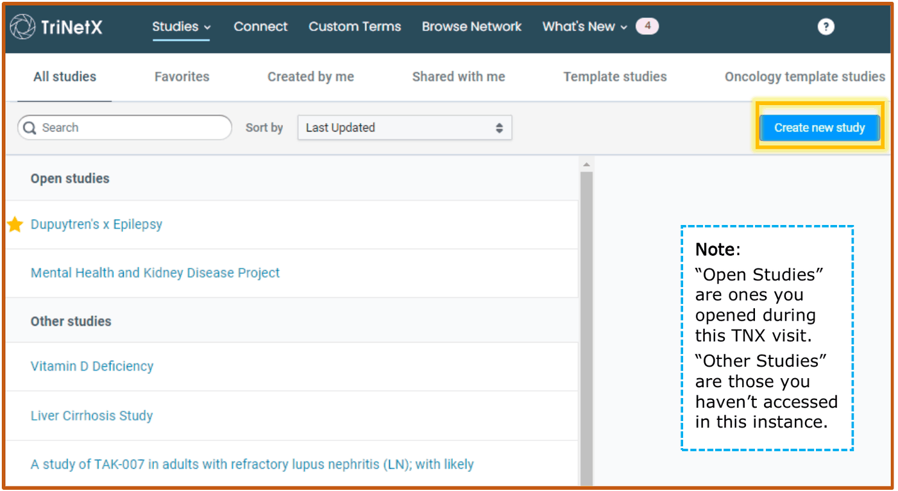Viewport: 898px width, 491px height.
Task: Click the TriNetX logo icon
Action: 22,27
